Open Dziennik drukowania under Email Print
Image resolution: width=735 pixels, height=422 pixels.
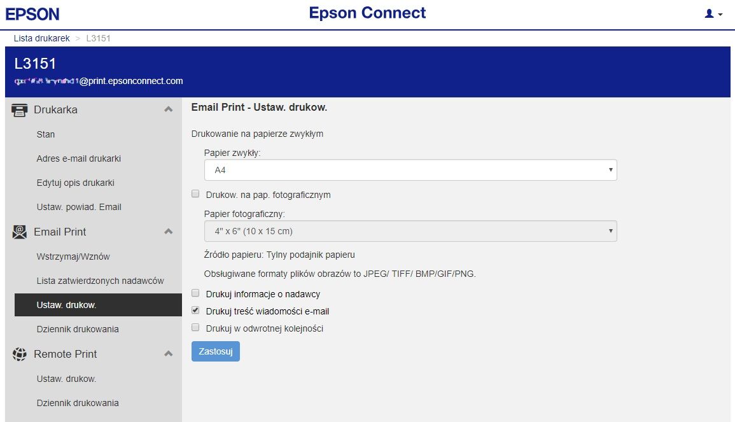point(78,329)
